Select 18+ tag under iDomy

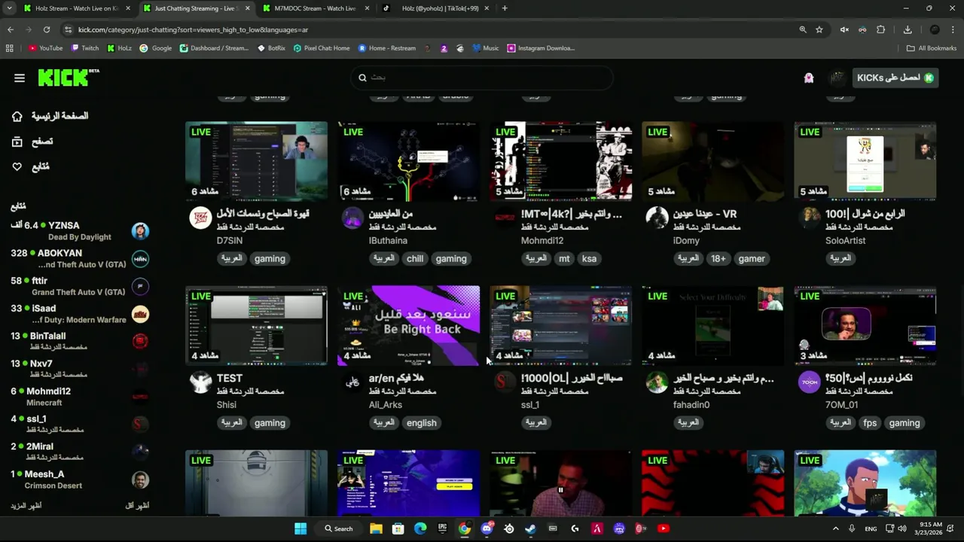pos(718,258)
